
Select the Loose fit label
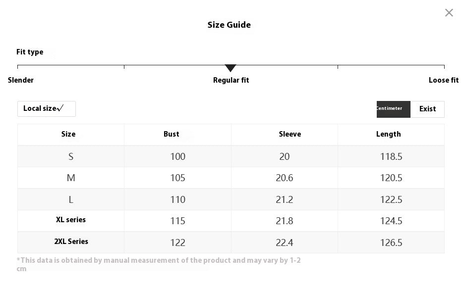click(443, 80)
